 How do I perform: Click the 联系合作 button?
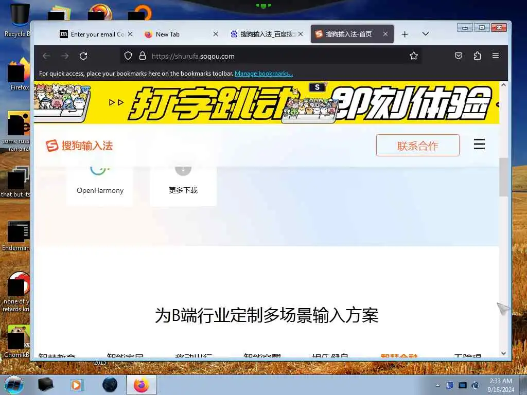pyautogui.click(x=418, y=146)
